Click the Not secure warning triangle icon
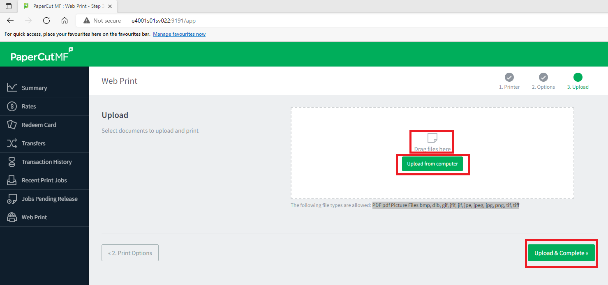Image resolution: width=608 pixels, height=285 pixels. 86,21
